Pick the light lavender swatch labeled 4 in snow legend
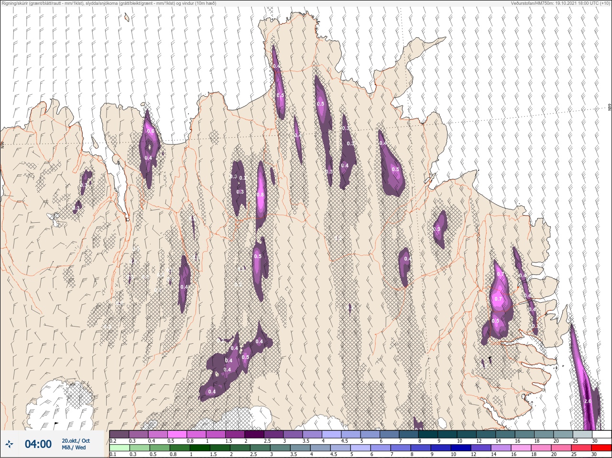The width and height of the screenshot is (612, 458). point(332,434)
